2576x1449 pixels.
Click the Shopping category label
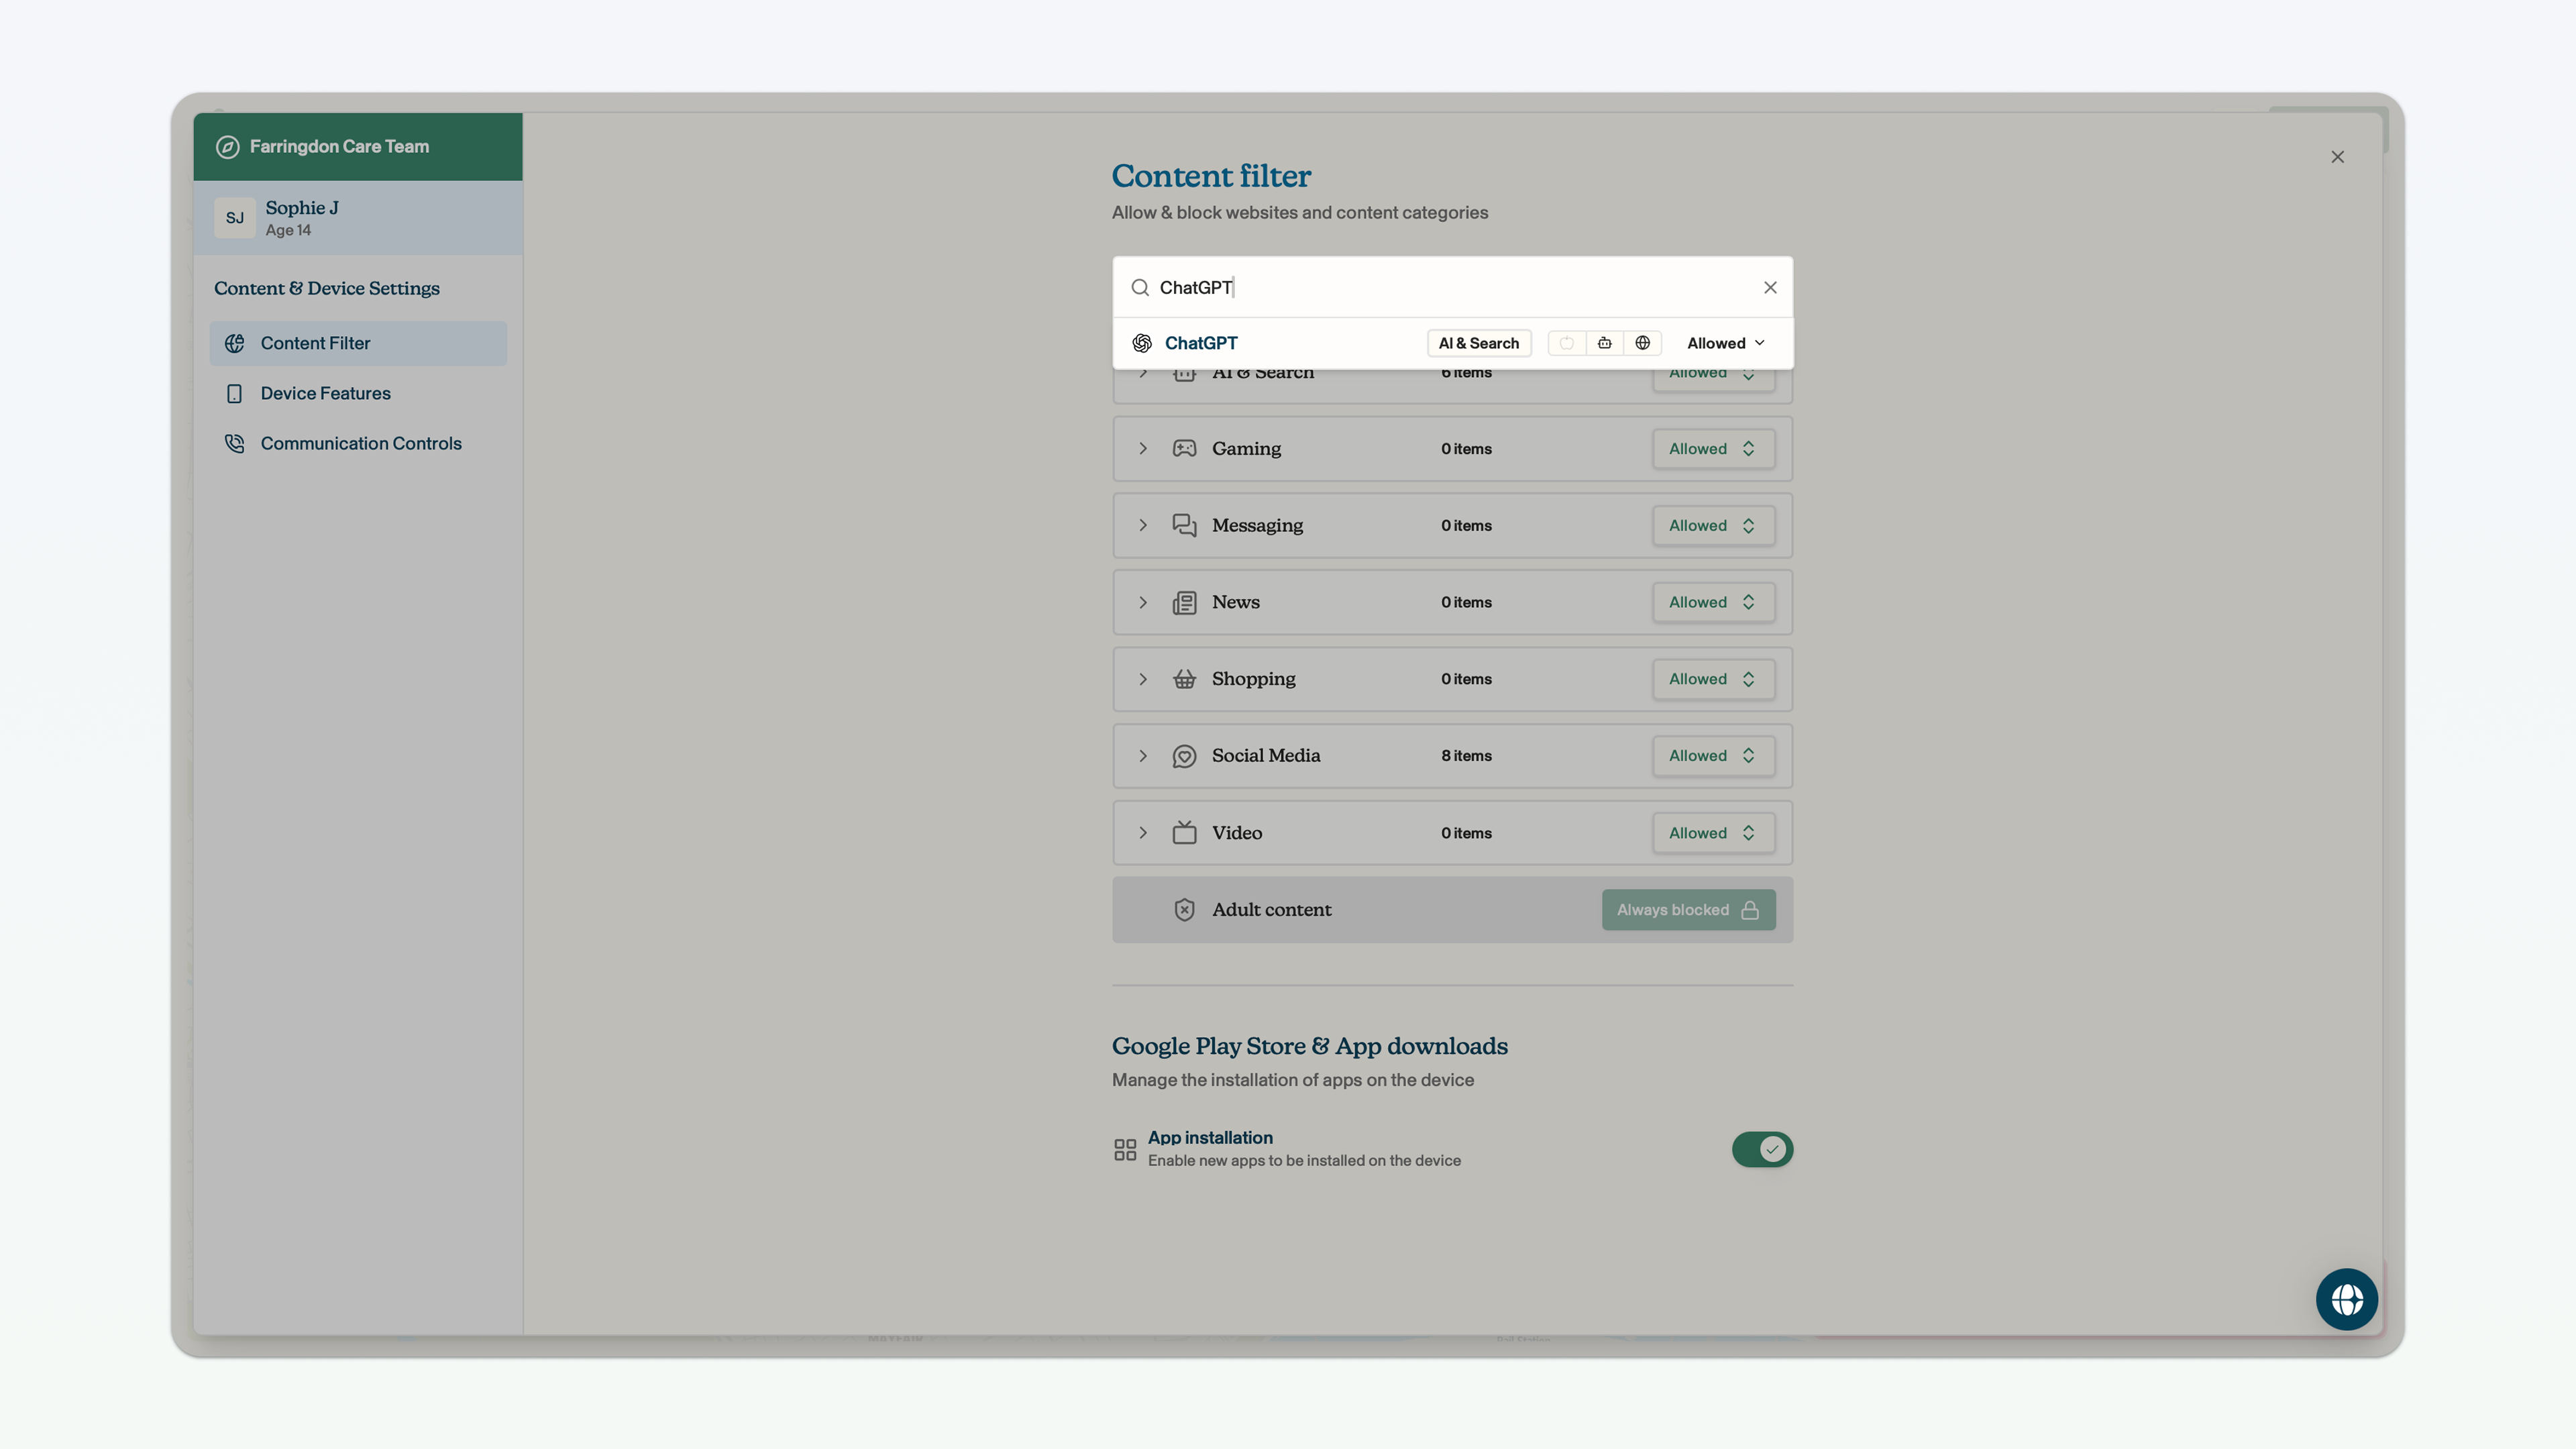coord(1253,679)
